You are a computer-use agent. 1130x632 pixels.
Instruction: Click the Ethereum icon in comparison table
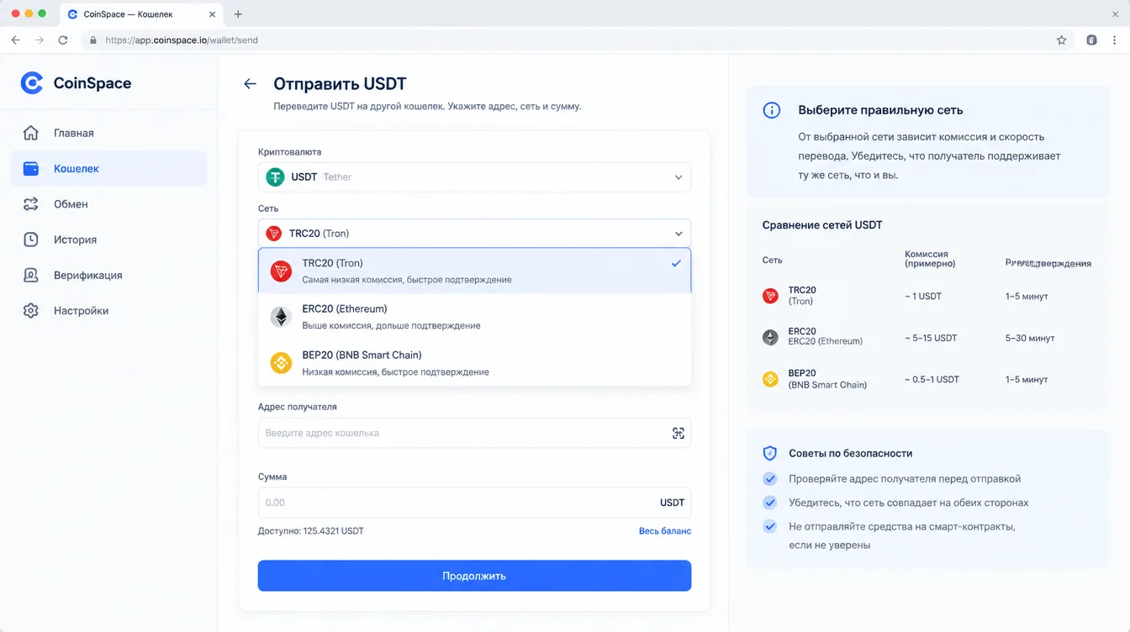770,337
